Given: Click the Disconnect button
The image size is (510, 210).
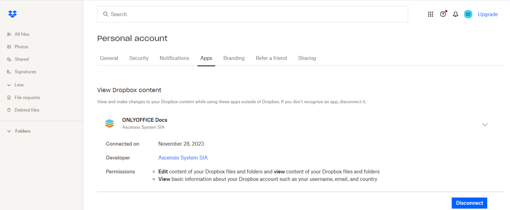Looking at the screenshot, I should tap(469, 203).
